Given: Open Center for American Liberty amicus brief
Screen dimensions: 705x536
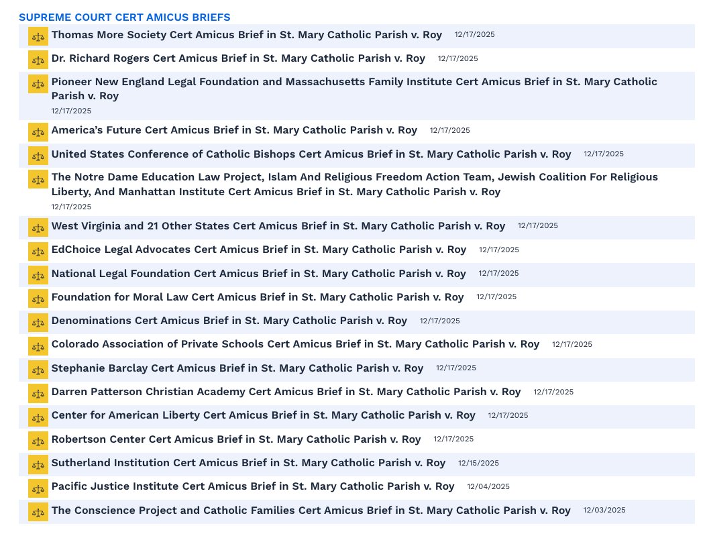Looking at the screenshot, I should pyautogui.click(x=264, y=415).
